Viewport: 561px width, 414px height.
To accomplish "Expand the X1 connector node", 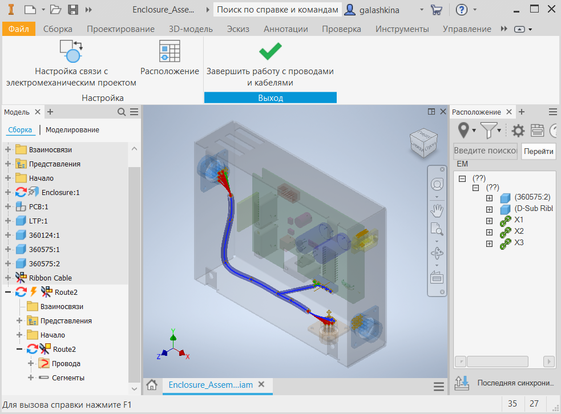I will pyautogui.click(x=489, y=220).
